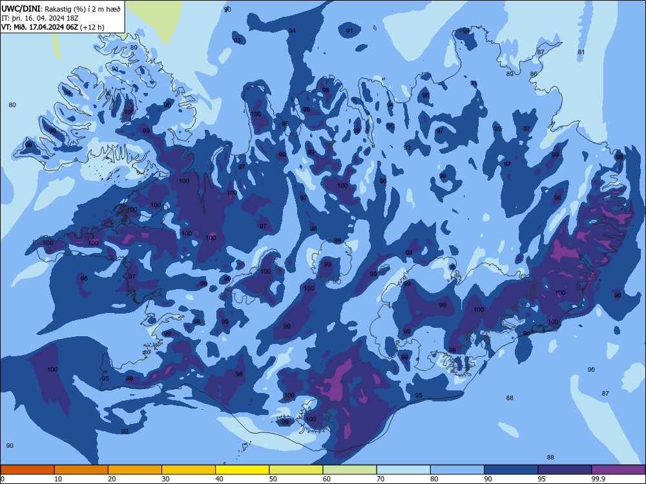Screen dimensions: 646x484
Task: Click the '81' humidity value on the map
Action: tap(581, 52)
